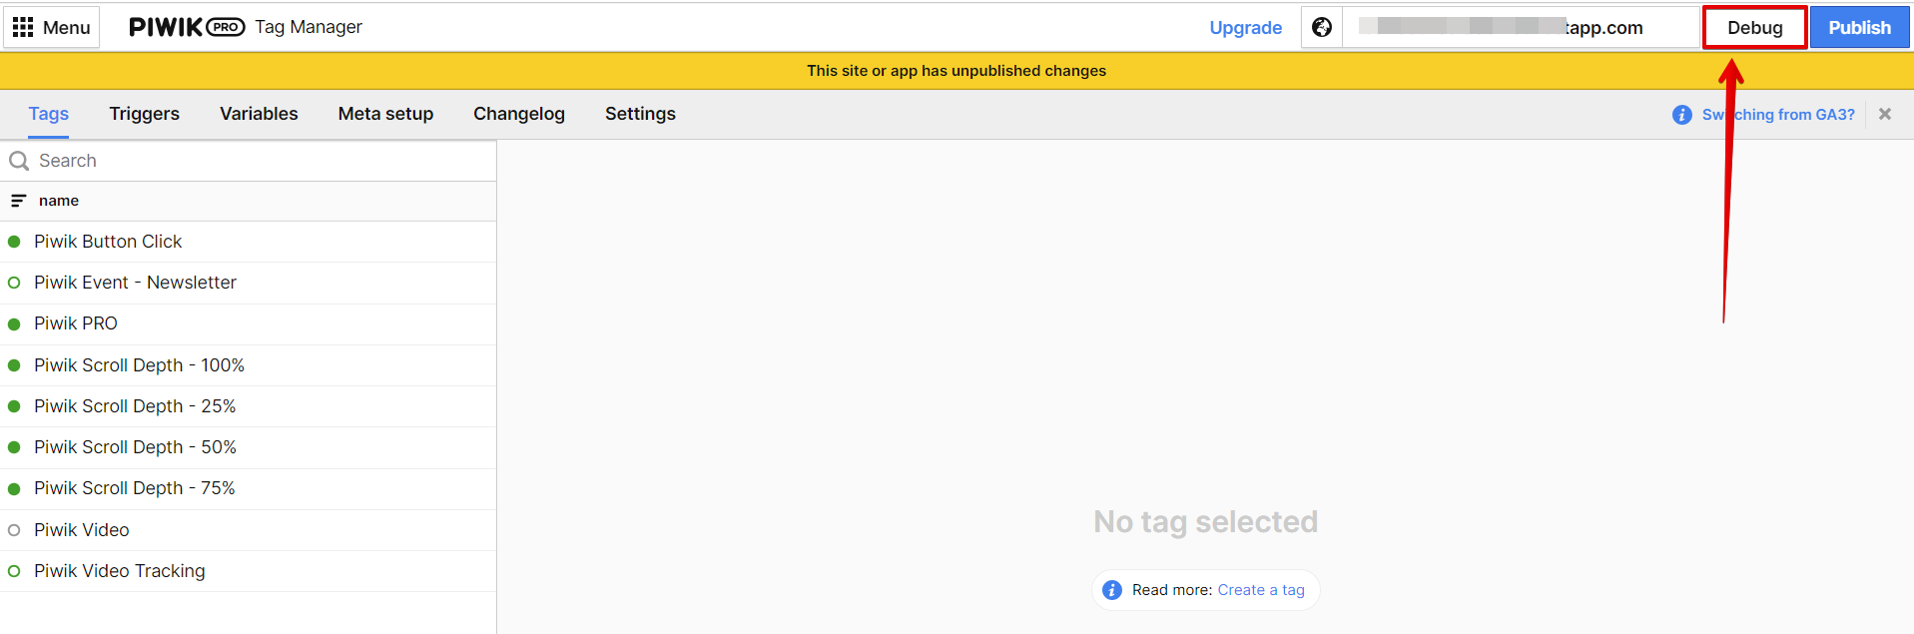
Task: Toggle the status dot for Piwik Button Click
Action: (15, 242)
